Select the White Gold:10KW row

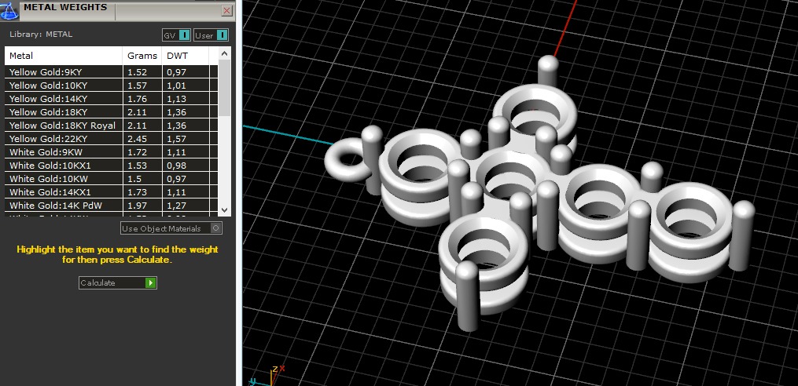(x=112, y=179)
